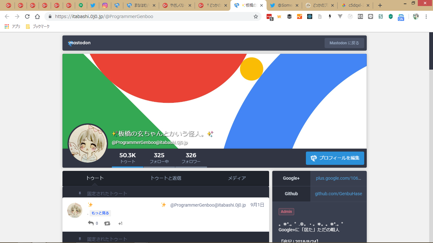The image size is (433, 243).
Task: Toggle the Mastodon 'ON' extension icon
Action: pyautogui.click(x=401, y=17)
